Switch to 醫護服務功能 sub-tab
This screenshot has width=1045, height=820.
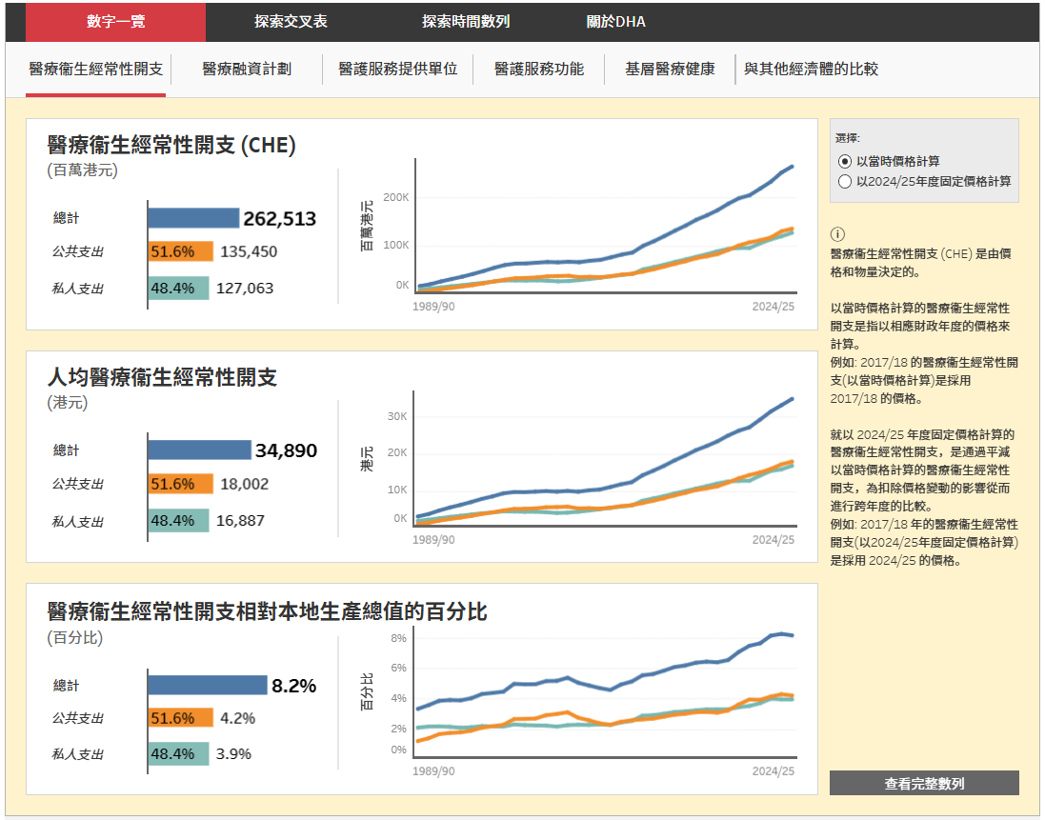pyautogui.click(x=539, y=69)
